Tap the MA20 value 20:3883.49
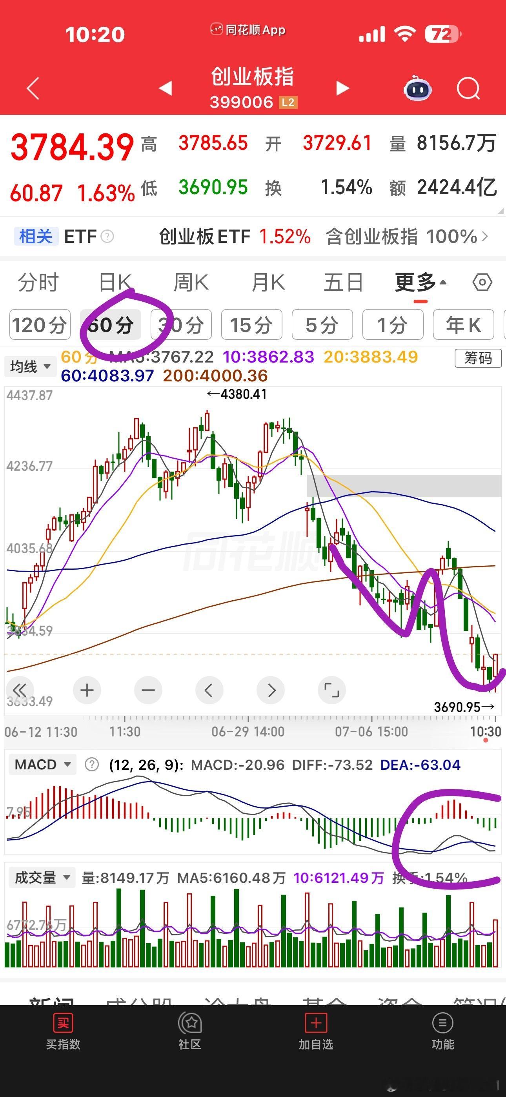The height and width of the screenshot is (1097, 506). tap(371, 357)
